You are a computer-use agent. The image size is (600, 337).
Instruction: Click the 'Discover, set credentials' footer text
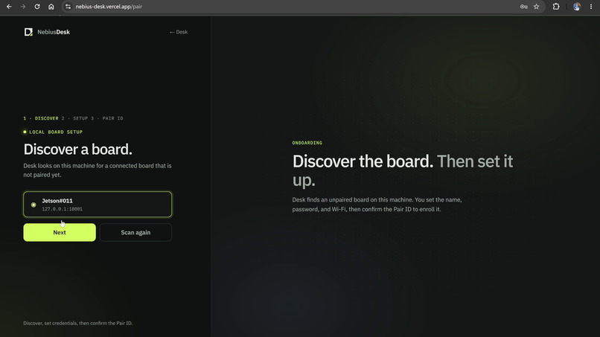78,323
